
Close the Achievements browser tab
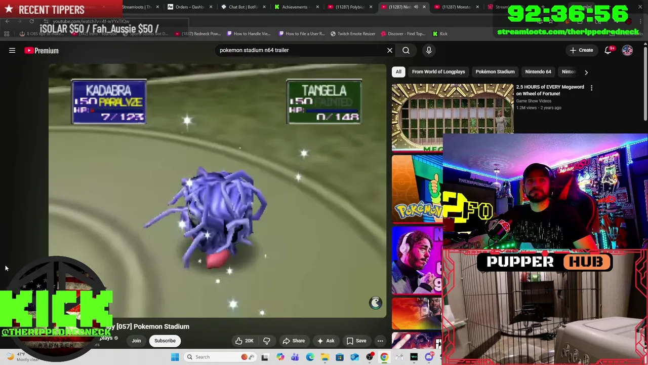click(x=317, y=7)
